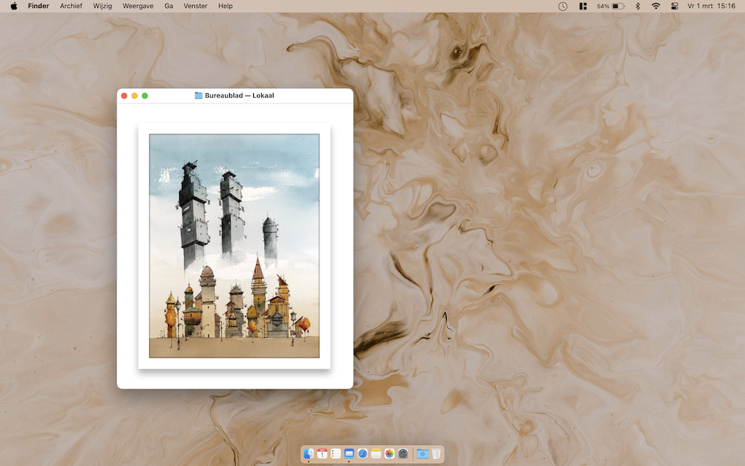This screenshot has height=466, width=745.
Task: Click the folder icon in window title
Action: (199, 95)
